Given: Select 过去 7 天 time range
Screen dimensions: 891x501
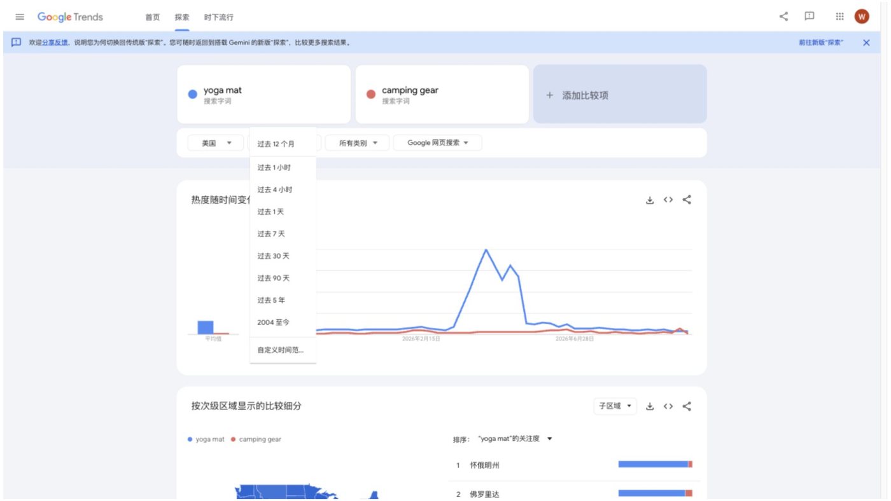Looking at the screenshot, I should click(x=283, y=234).
